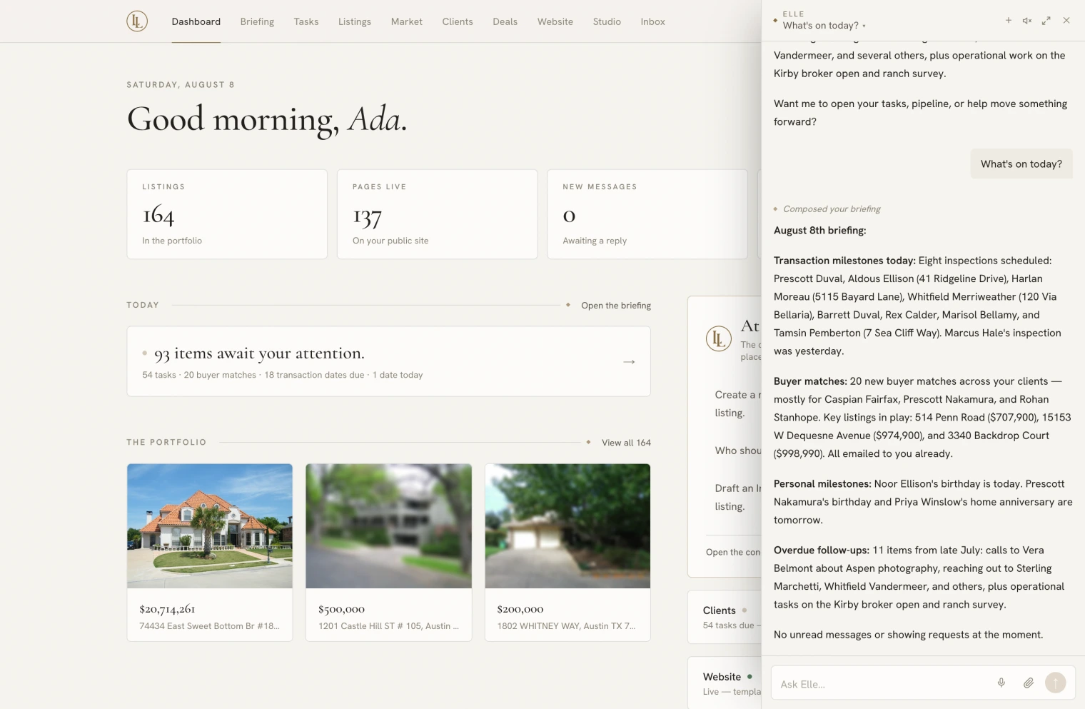Click the 'August 8th briefing:' heading
The image size is (1085, 709).
click(x=820, y=231)
